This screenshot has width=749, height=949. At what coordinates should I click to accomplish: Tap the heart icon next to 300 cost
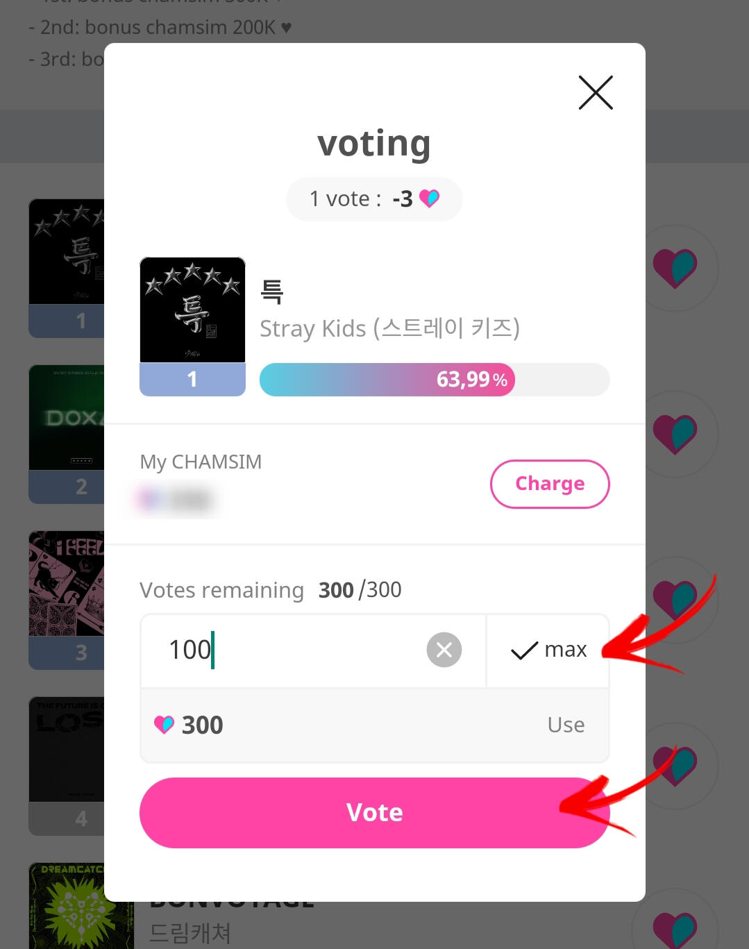[x=164, y=725]
